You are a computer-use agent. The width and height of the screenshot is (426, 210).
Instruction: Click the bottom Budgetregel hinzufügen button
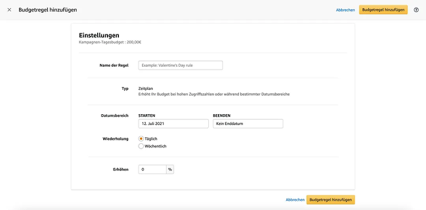[x=331, y=200]
